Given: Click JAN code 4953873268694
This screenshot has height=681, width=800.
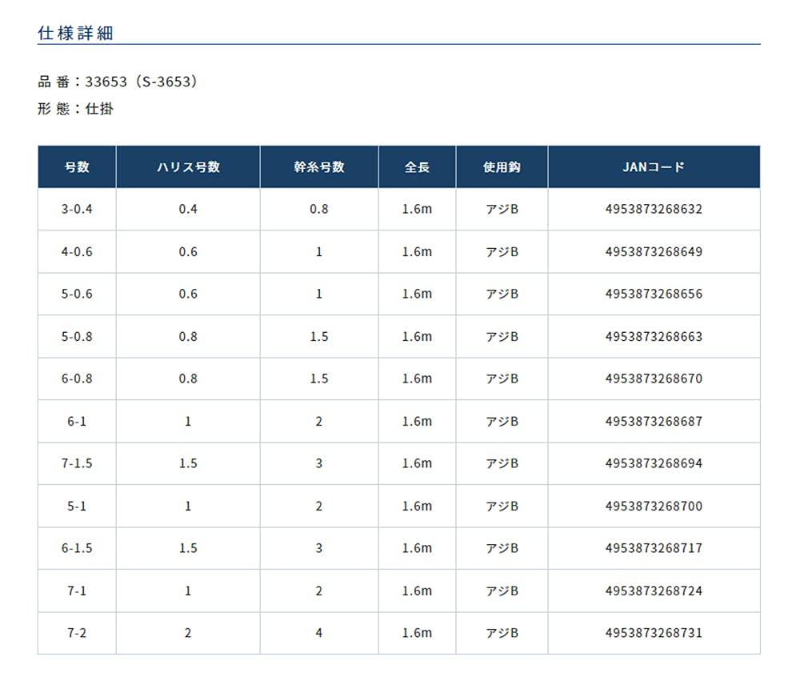Looking at the screenshot, I should [x=654, y=463].
